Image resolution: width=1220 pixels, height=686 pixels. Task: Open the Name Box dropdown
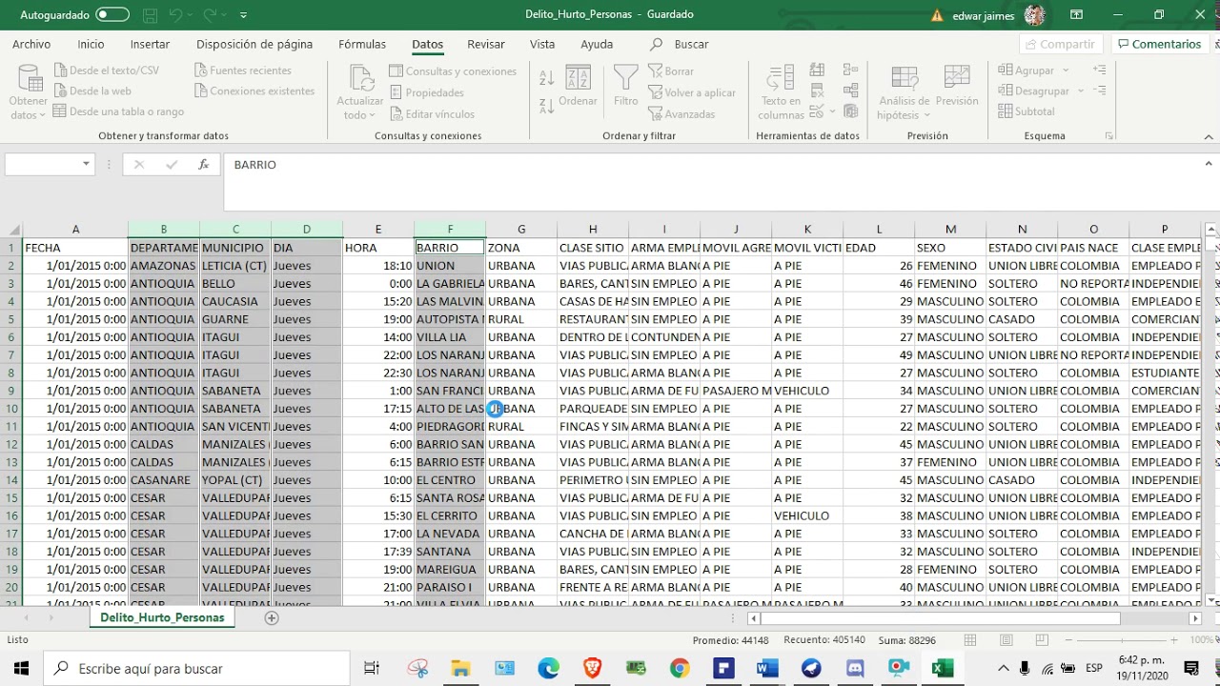click(86, 165)
